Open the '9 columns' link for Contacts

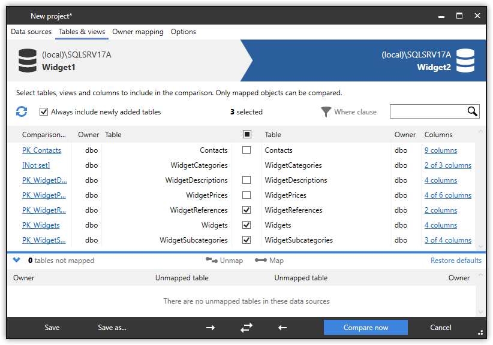(440, 150)
